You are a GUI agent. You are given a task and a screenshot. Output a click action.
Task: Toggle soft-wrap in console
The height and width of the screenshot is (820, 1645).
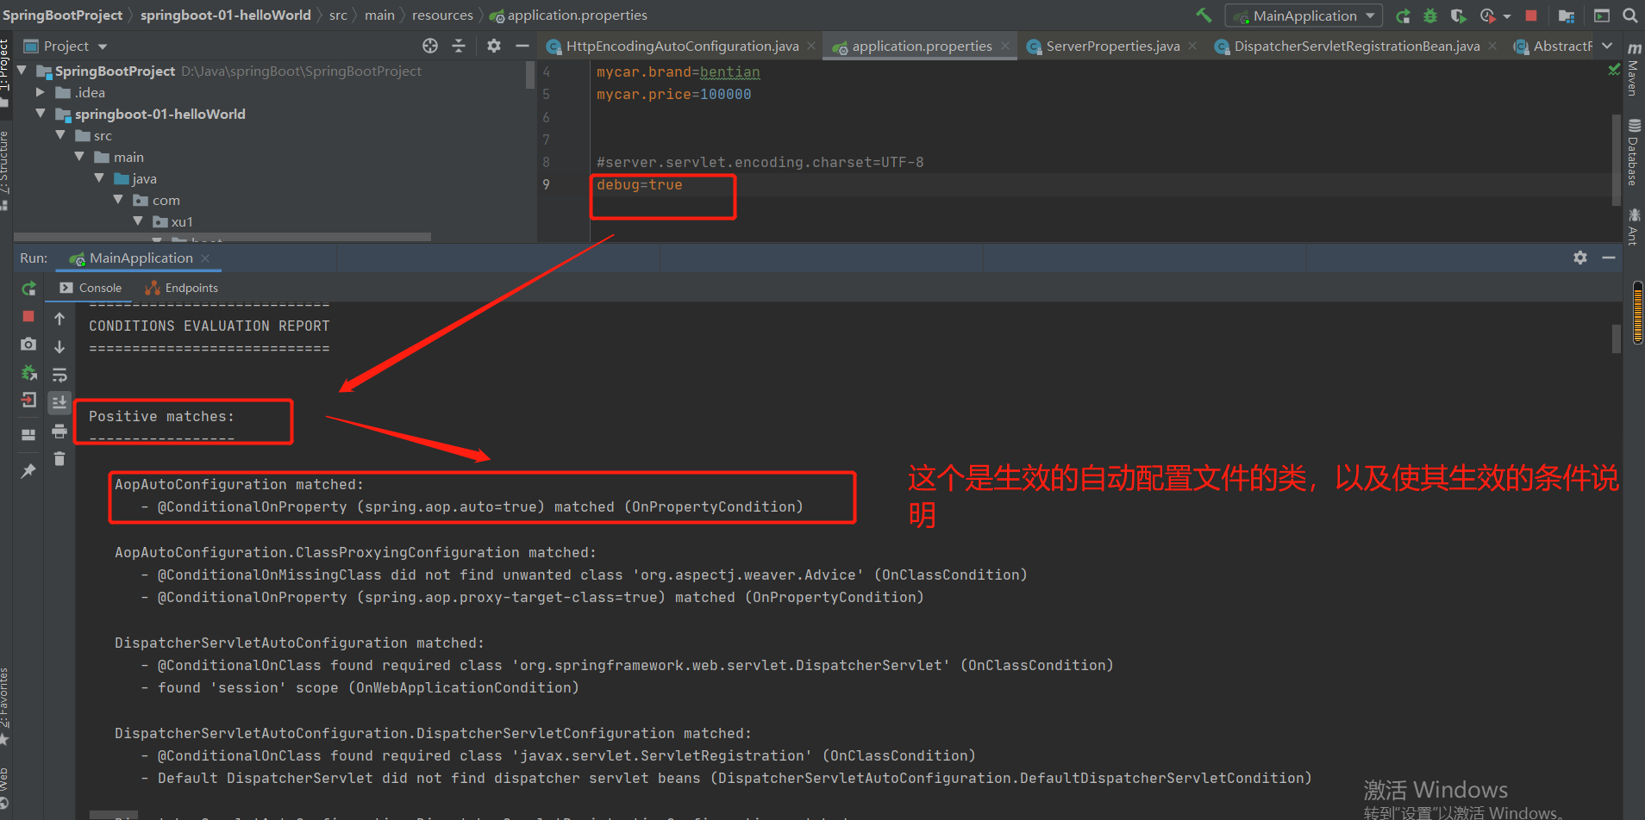[59, 375]
